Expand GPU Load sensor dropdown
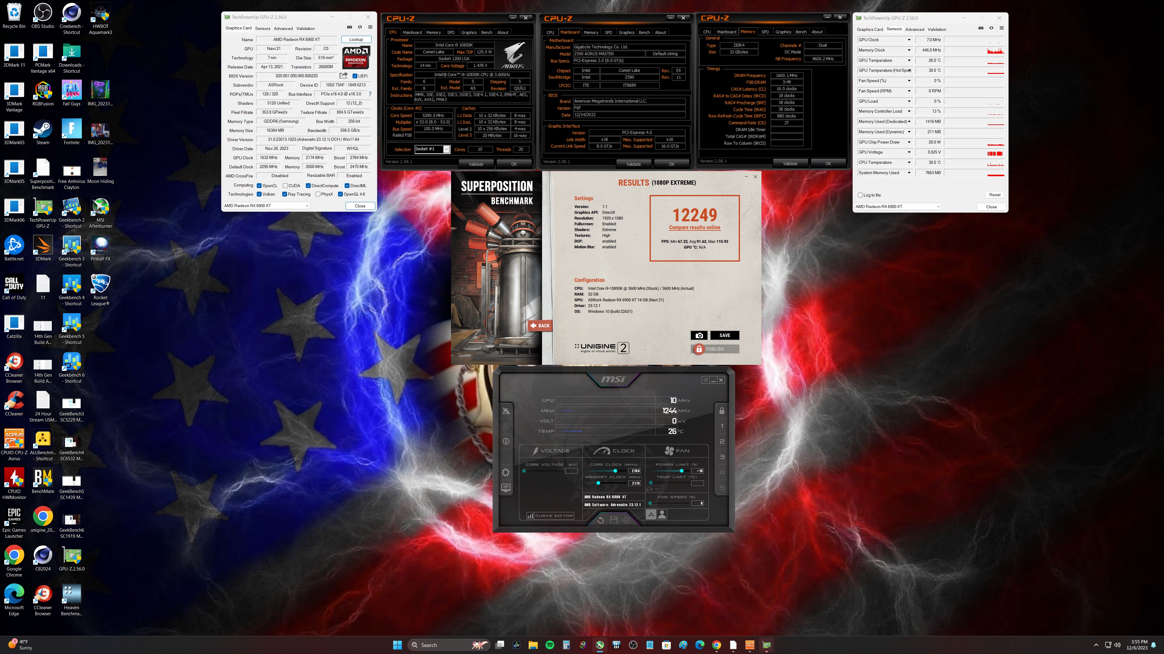The image size is (1164, 654). pos(909,101)
